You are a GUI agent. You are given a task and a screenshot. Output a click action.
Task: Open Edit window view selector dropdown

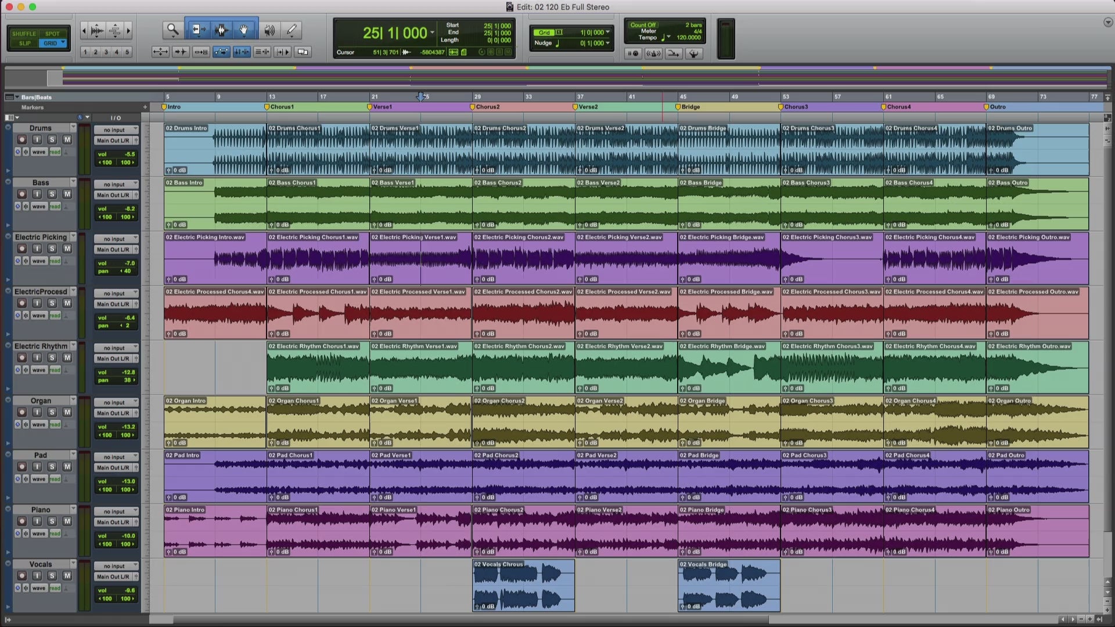12,117
